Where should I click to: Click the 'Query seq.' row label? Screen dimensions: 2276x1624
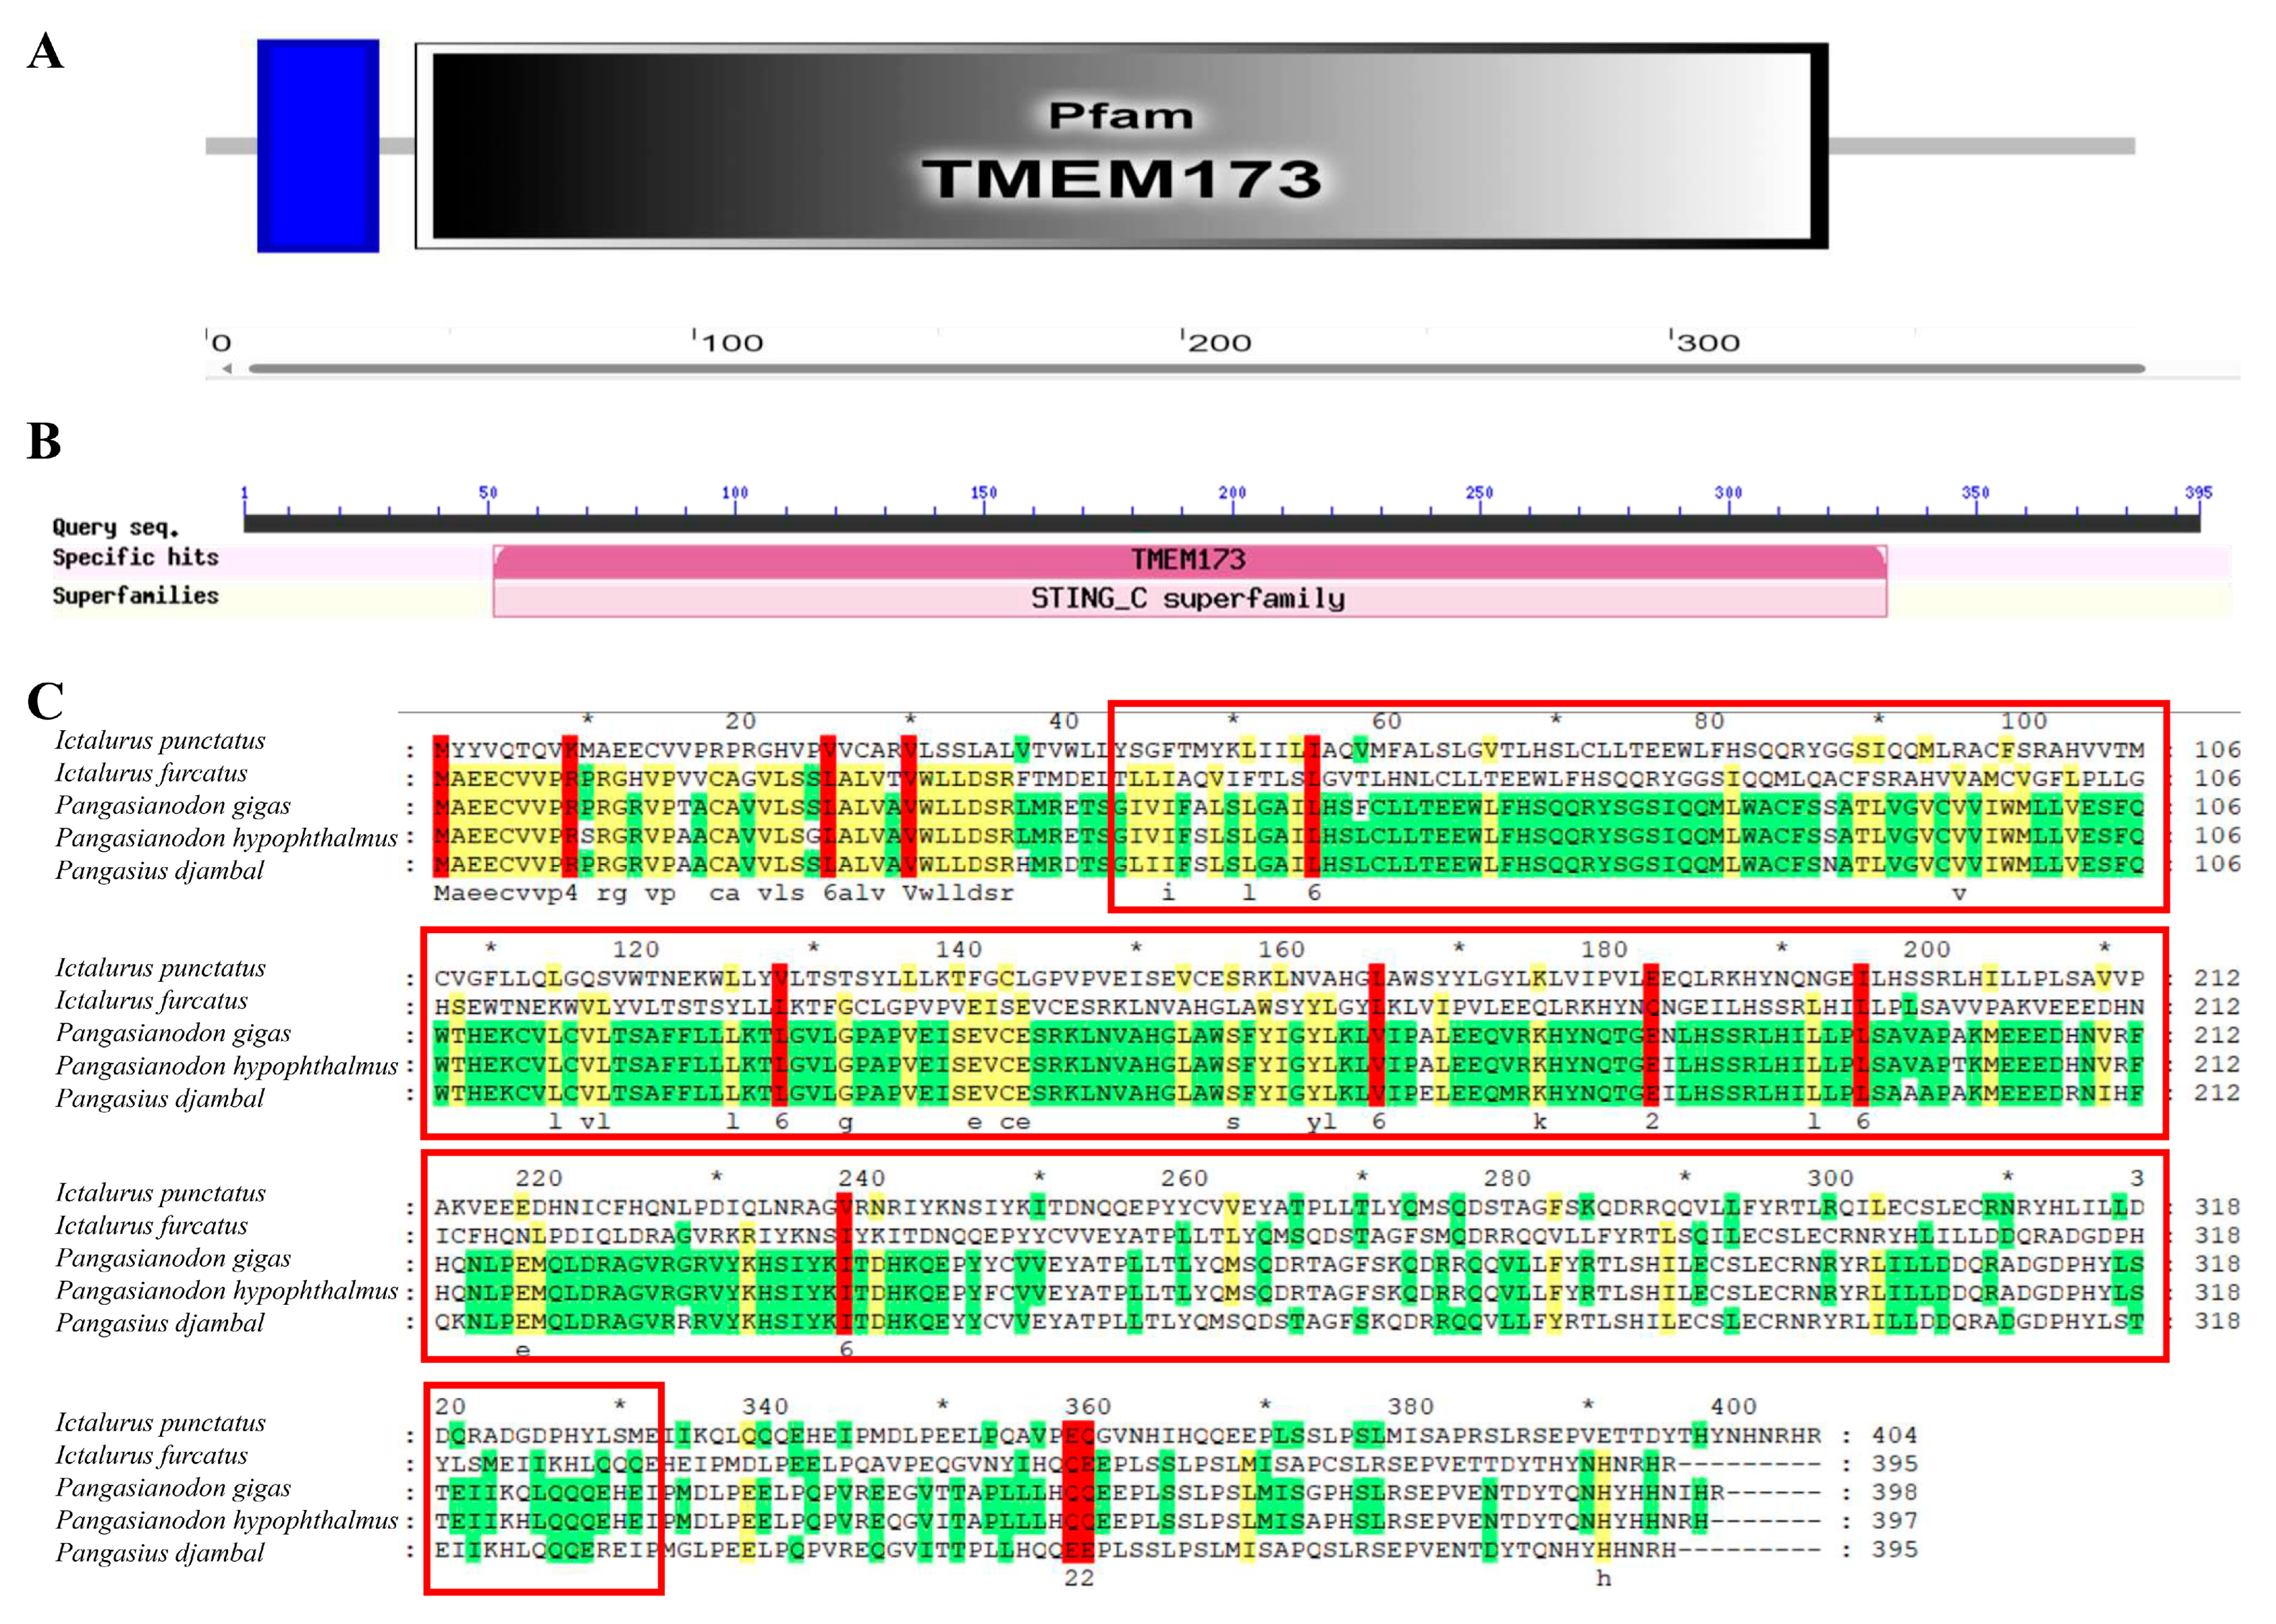click(115, 527)
